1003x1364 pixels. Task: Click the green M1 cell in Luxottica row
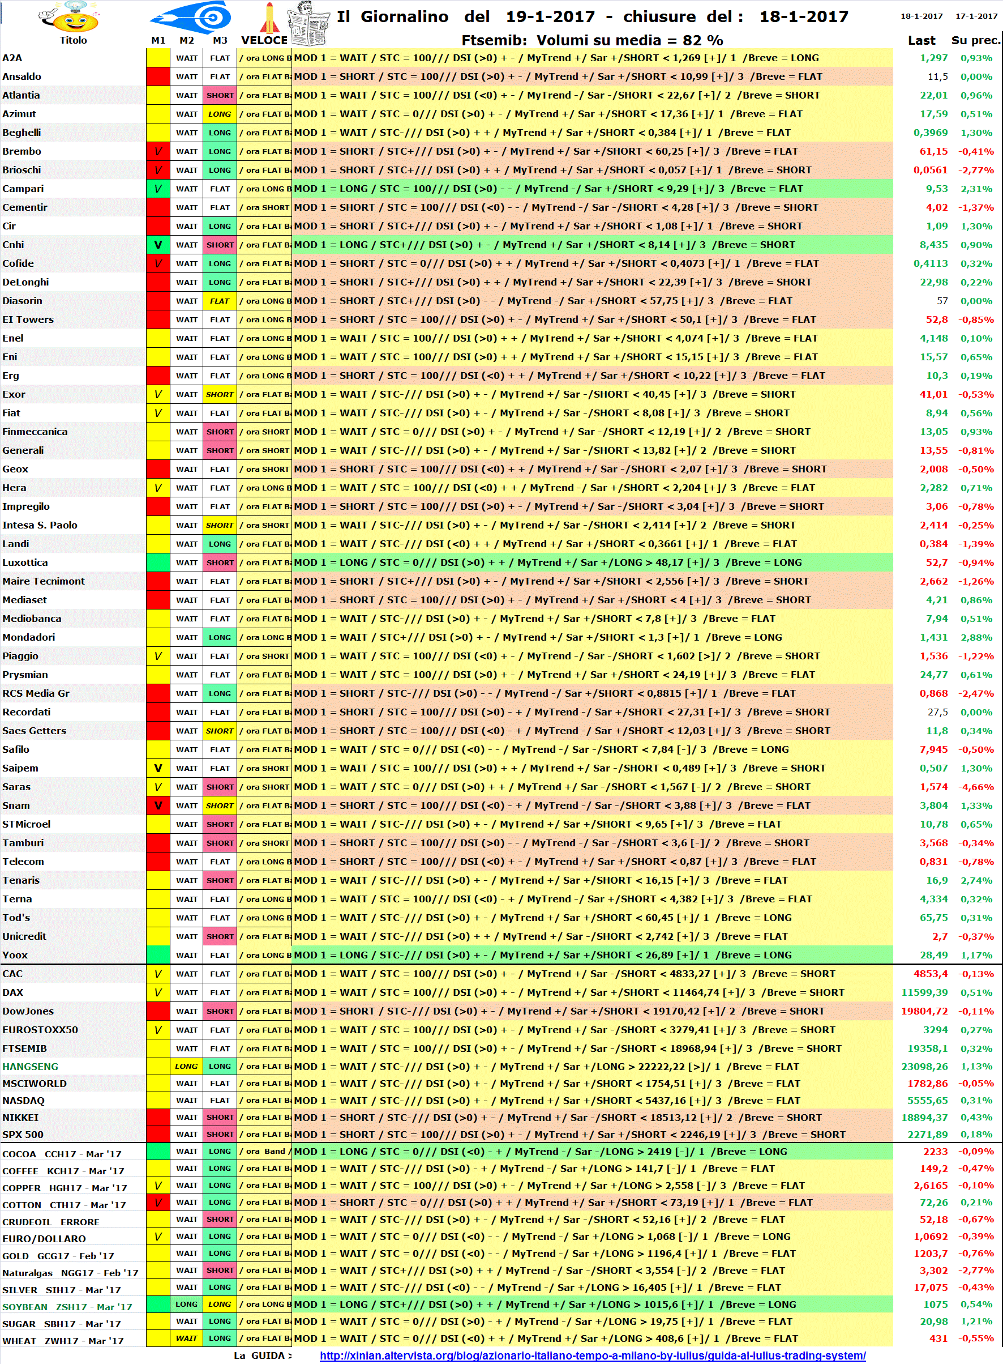[158, 562]
